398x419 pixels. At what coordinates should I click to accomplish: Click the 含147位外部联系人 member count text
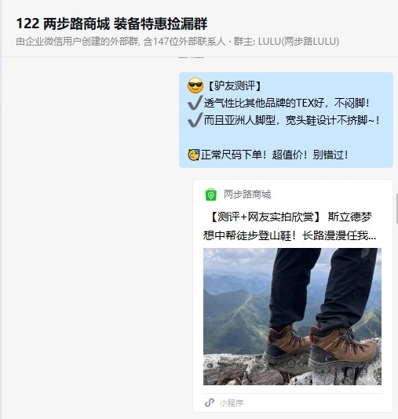(184, 42)
